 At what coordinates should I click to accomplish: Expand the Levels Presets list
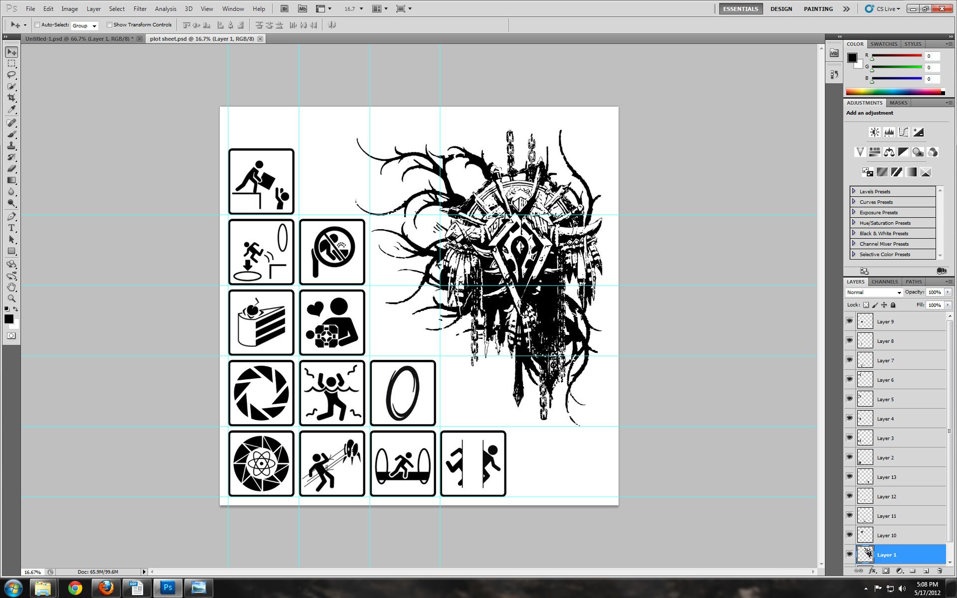pyautogui.click(x=854, y=191)
